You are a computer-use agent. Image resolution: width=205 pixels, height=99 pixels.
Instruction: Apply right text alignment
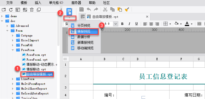(x=157, y=24)
